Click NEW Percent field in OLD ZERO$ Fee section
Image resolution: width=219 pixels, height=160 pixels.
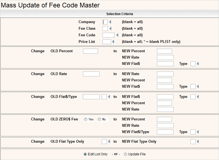[x=164, y=119]
